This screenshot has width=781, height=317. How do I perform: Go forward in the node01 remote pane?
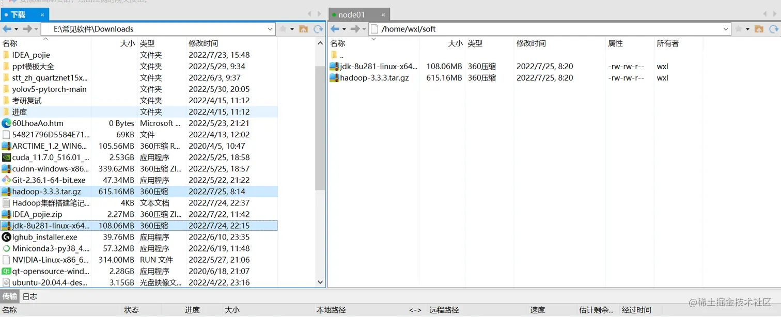[355, 29]
